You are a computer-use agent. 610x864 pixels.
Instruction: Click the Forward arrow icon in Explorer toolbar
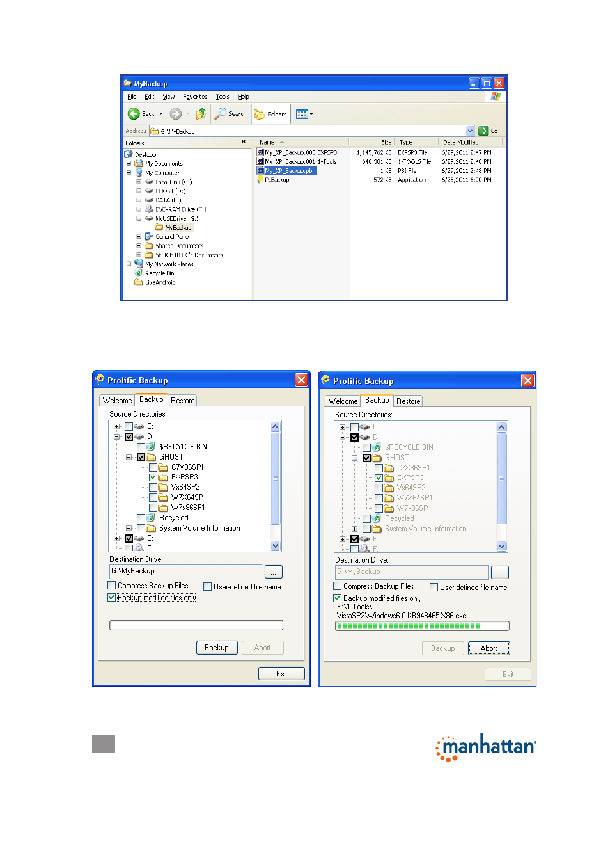click(x=175, y=114)
